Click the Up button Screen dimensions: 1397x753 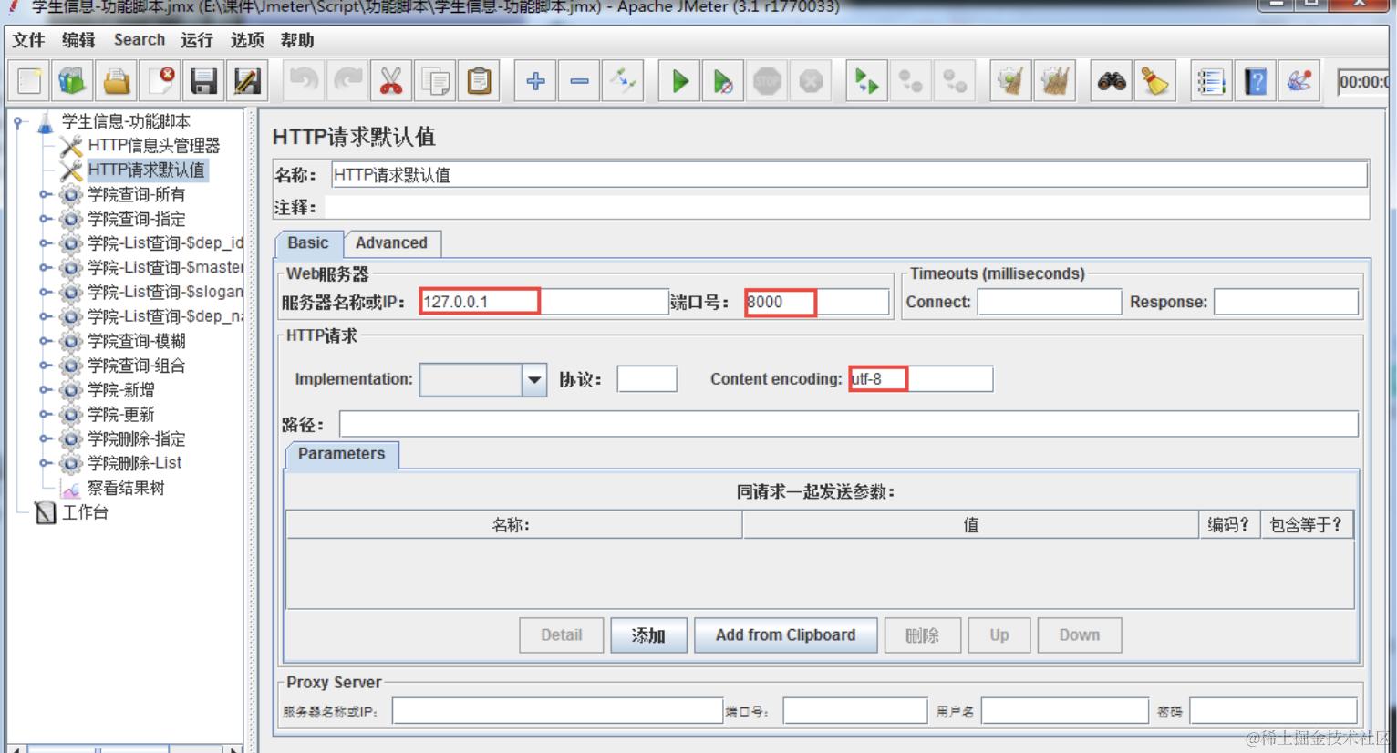click(x=999, y=635)
